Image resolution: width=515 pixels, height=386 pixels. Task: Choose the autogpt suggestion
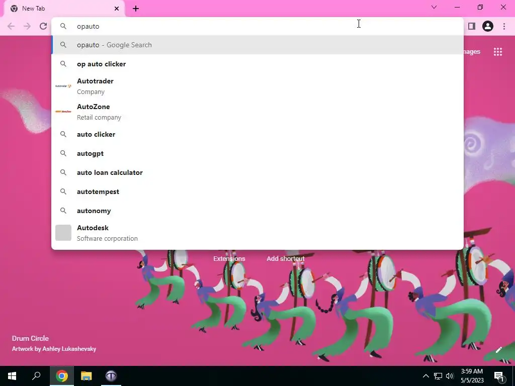click(257, 153)
